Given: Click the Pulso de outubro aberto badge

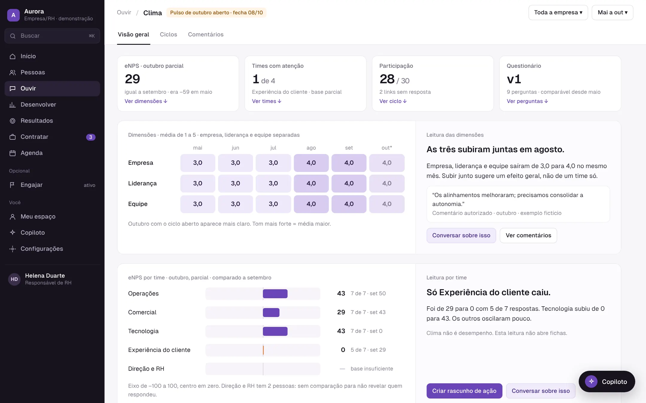Looking at the screenshot, I should (216, 13).
